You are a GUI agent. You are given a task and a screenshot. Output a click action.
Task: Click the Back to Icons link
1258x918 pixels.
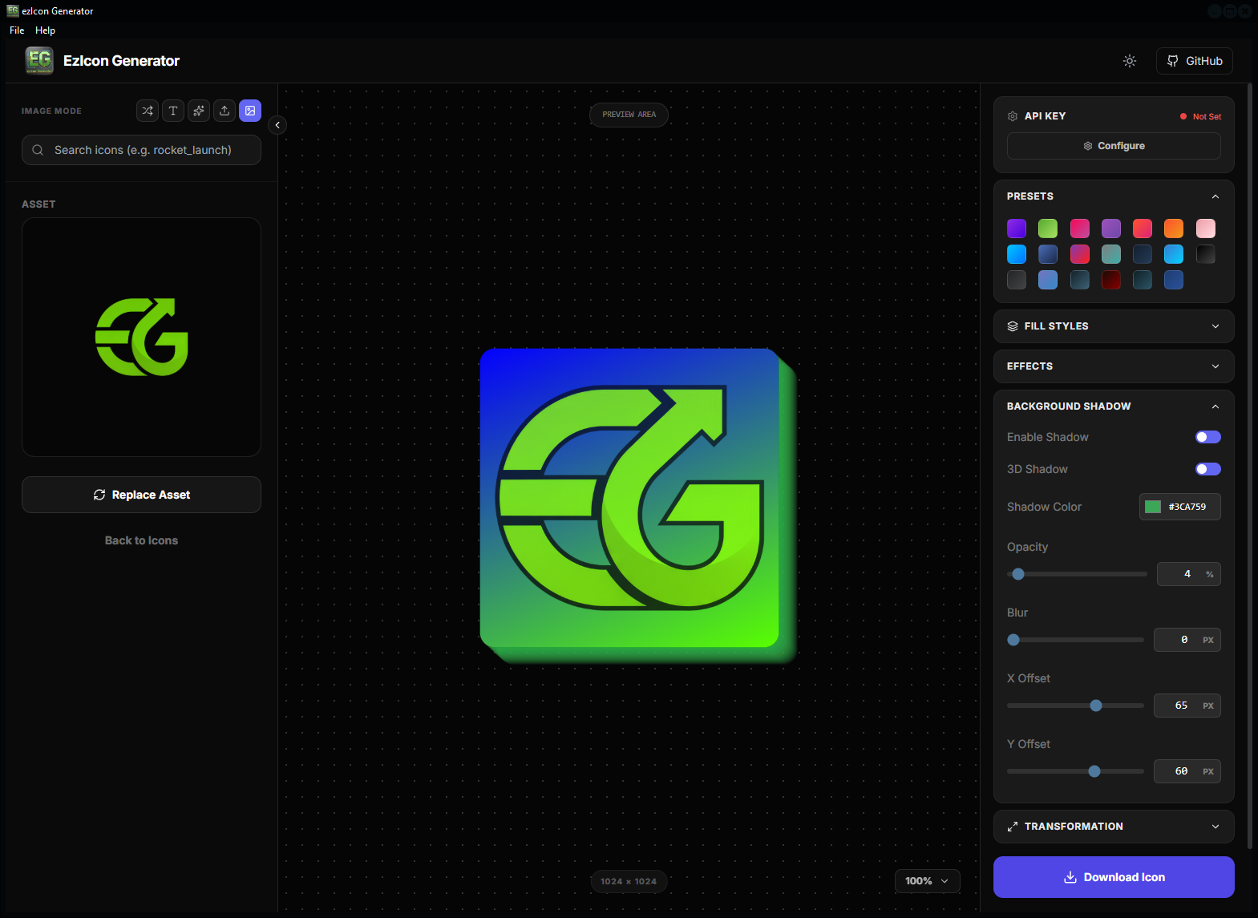[141, 540]
